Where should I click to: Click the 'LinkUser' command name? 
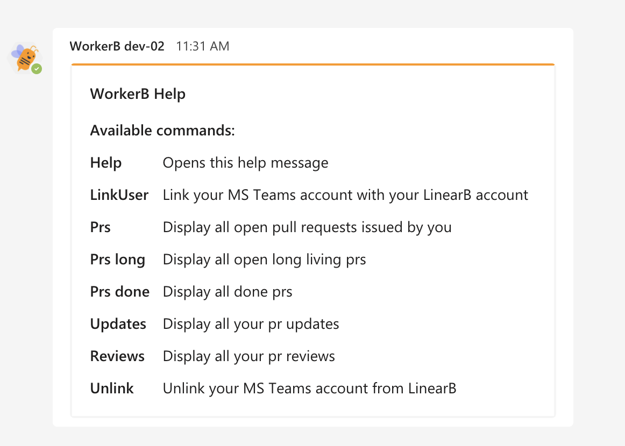119,195
